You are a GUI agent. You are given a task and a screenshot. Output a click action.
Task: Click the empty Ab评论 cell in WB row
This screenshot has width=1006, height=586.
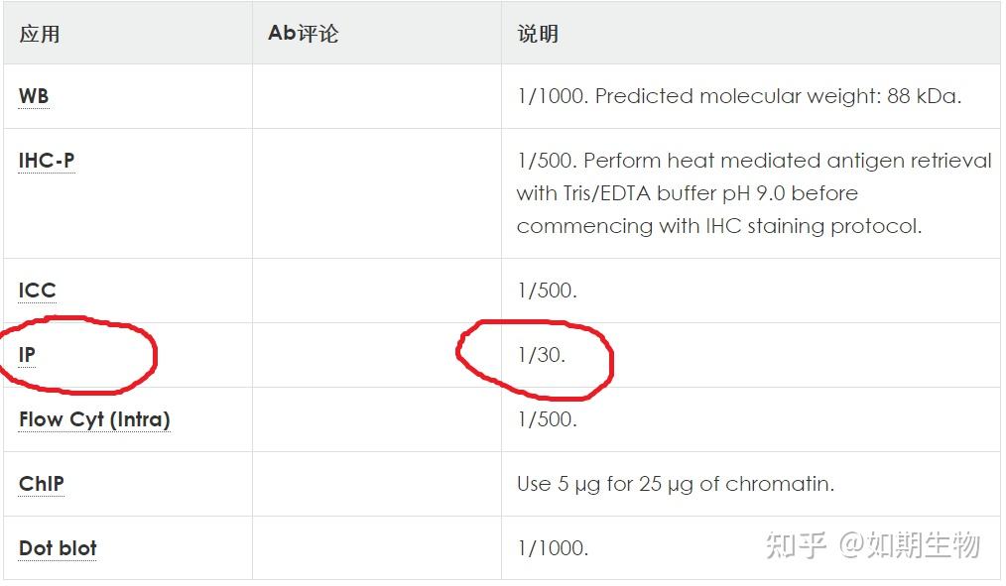(x=376, y=97)
